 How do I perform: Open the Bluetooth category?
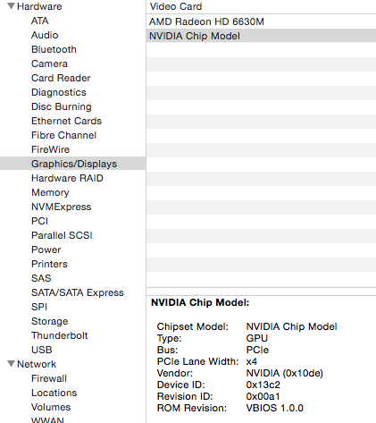click(54, 49)
